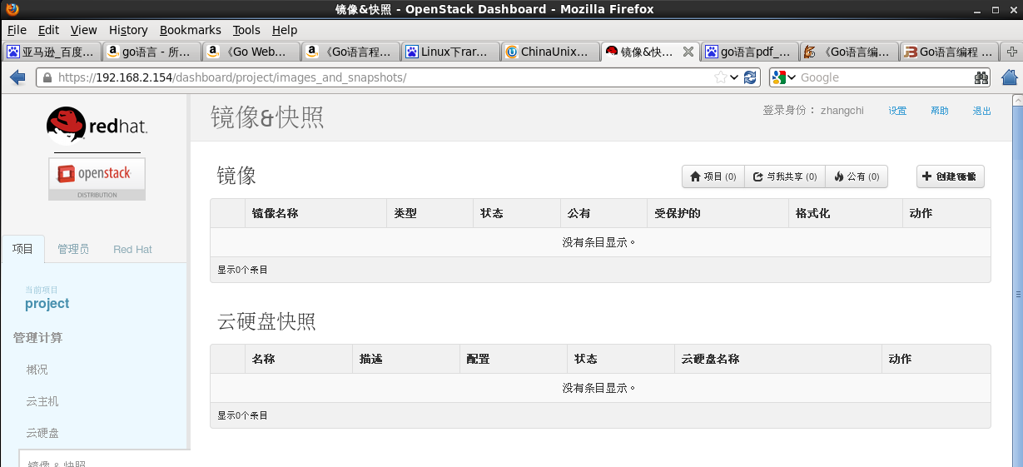This screenshot has width=1023, height=467.
Task: Click the current project name 'project'
Action: tap(47, 304)
